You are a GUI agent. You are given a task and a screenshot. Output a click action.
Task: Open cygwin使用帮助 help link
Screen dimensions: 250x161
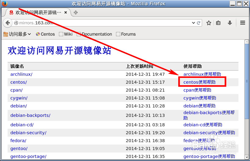200,98
